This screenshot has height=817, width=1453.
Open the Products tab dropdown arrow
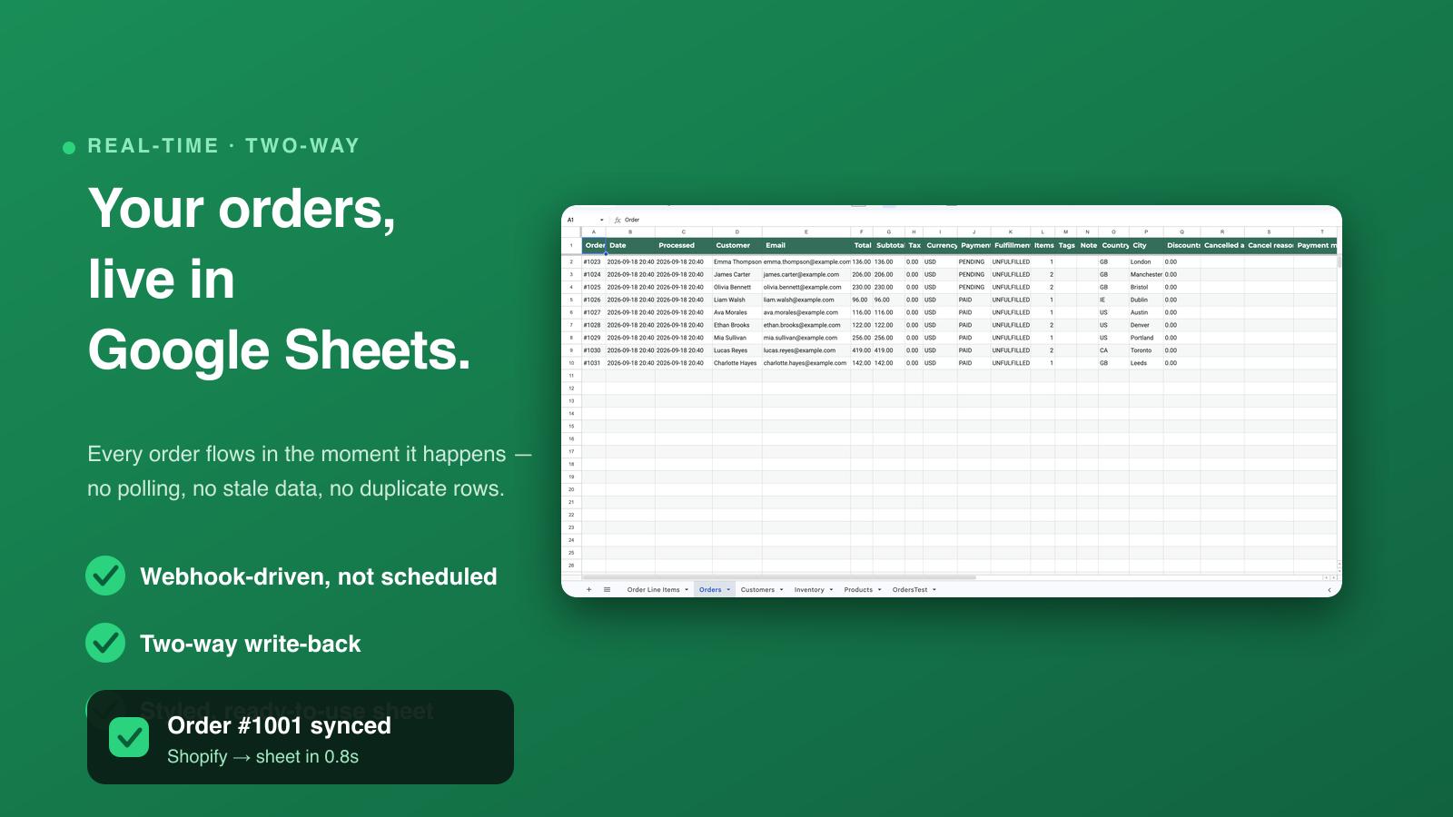[879, 590]
